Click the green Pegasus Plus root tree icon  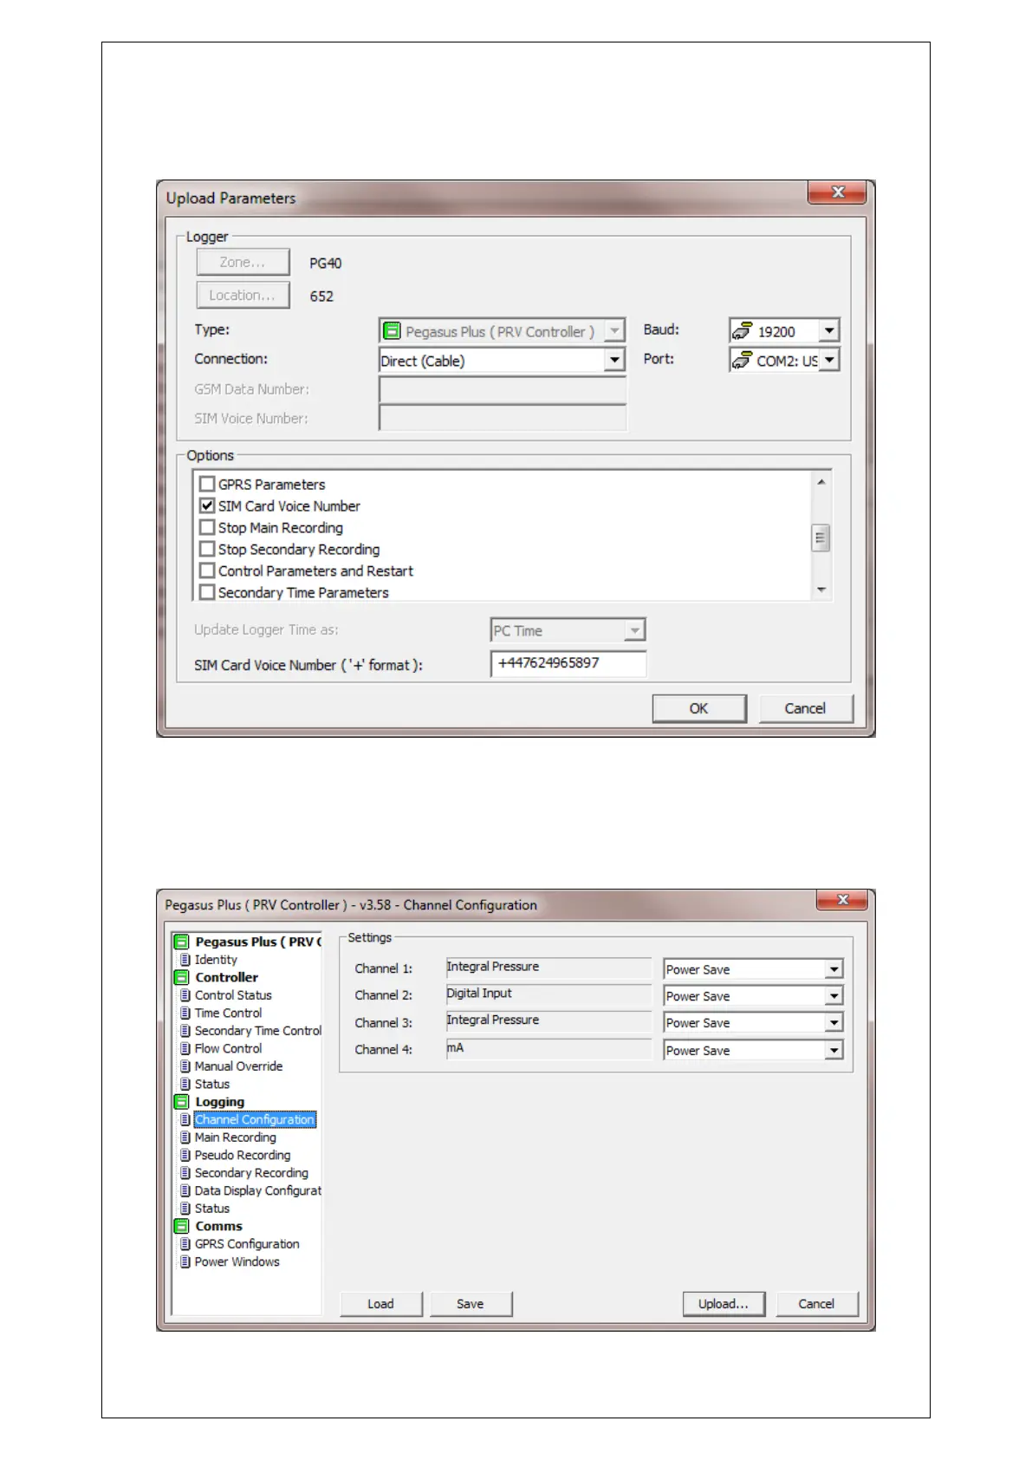181,942
